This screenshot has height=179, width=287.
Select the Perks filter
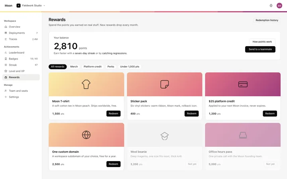click(x=111, y=67)
